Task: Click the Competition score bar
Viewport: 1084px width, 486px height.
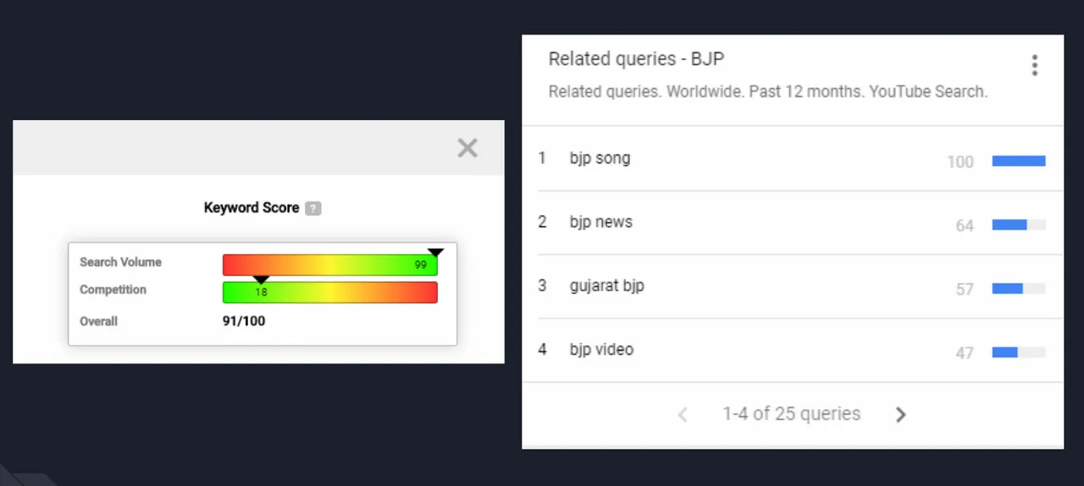Action: tap(330, 292)
